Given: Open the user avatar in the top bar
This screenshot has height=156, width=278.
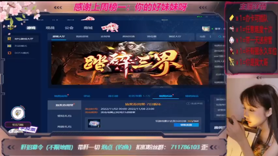Looking at the screenshot, I should [206, 28].
